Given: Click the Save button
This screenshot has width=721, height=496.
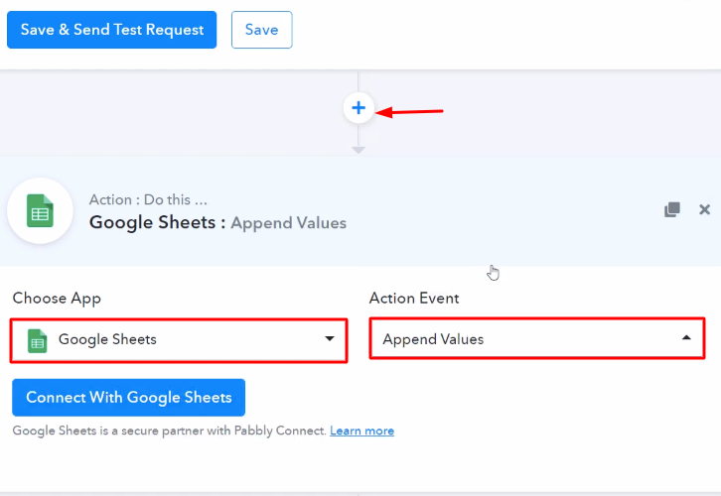Looking at the screenshot, I should pos(261,30).
